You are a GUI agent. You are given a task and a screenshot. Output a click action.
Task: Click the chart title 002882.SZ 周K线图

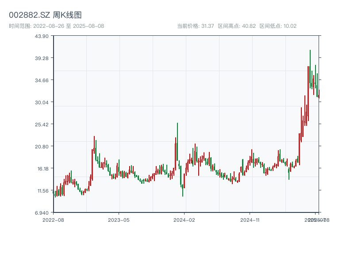(45, 15)
